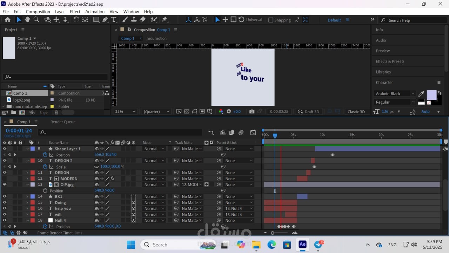Enable motion blur for the timeline

(x=241, y=132)
